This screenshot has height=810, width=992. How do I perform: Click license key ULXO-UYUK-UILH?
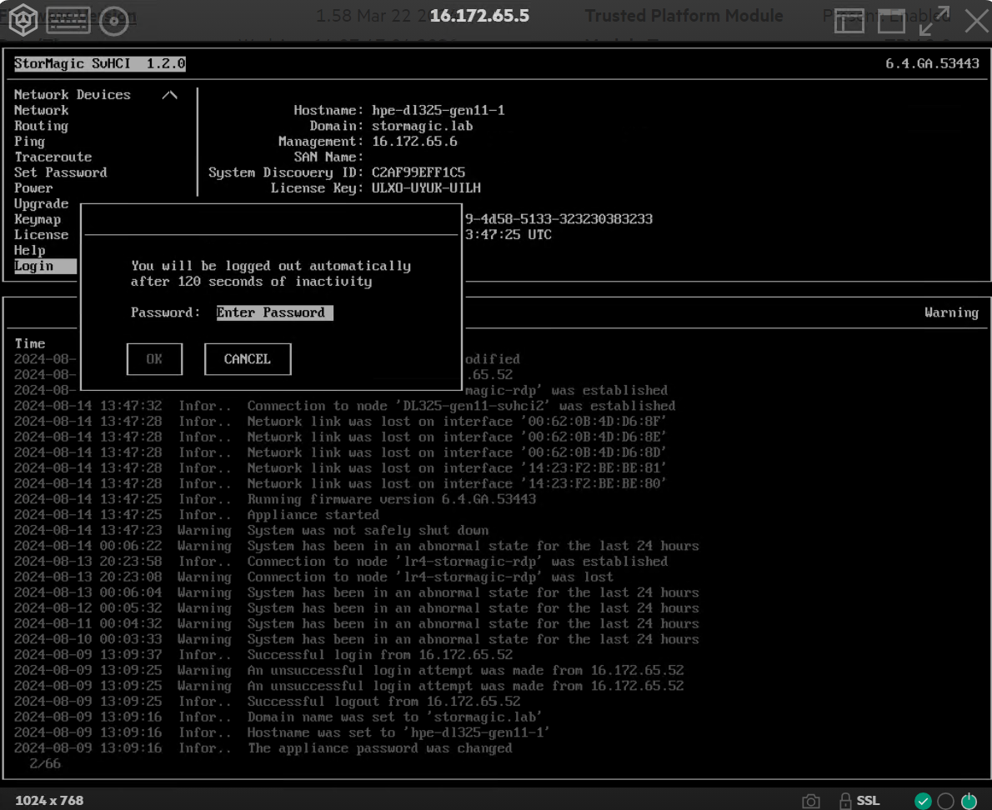click(427, 188)
